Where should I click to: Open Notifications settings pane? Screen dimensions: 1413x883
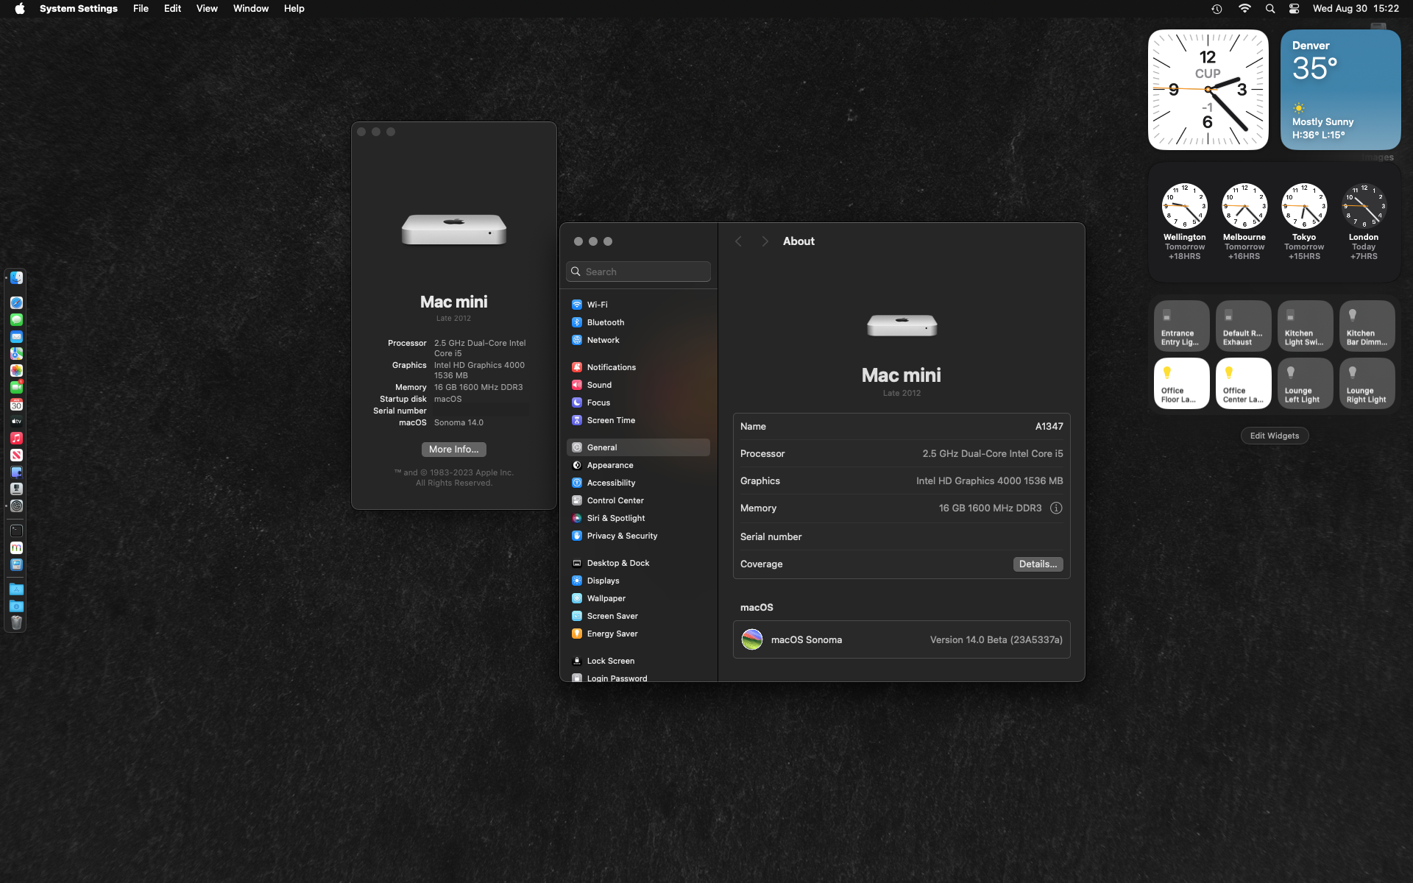611,367
